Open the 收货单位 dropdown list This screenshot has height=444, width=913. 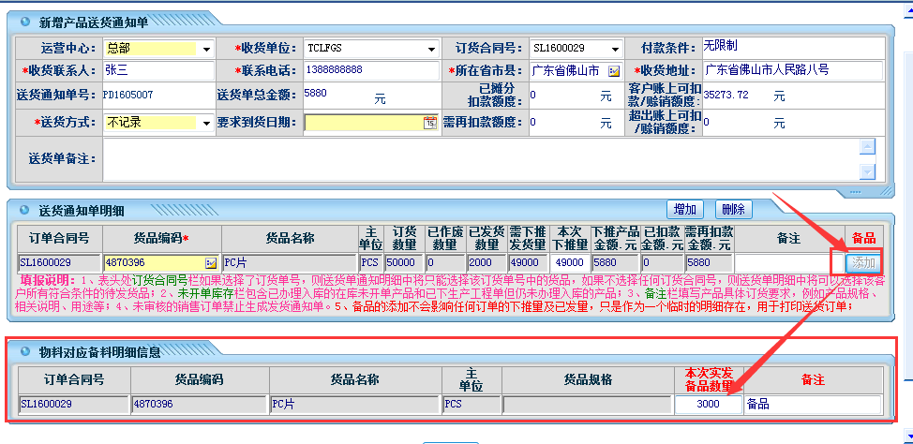430,48
